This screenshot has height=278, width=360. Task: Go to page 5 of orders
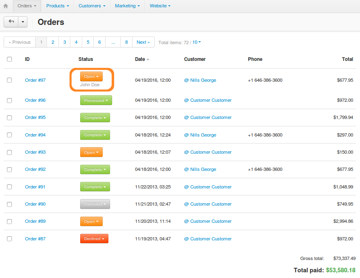tap(88, 42)
